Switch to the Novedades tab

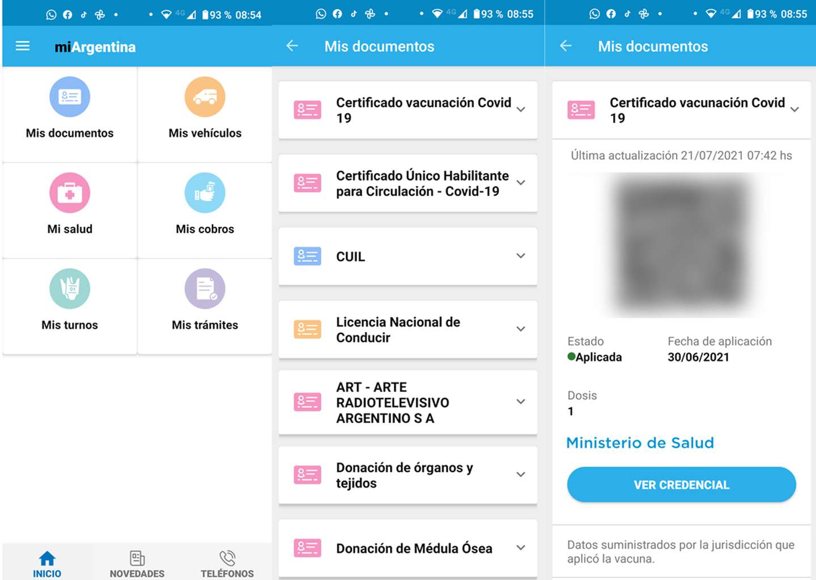click(137, 564)
